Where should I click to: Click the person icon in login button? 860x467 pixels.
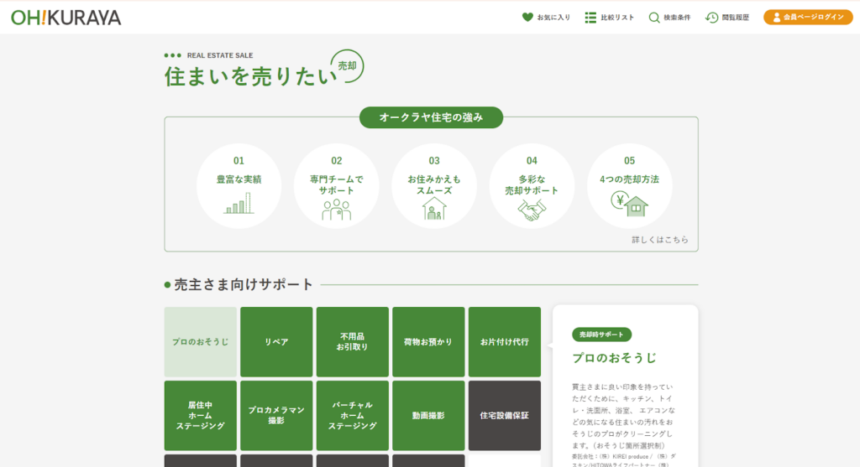tap(776, 18)
